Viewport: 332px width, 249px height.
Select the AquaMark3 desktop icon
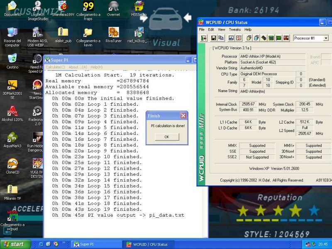pyautogui.click(x=12, y=140)
